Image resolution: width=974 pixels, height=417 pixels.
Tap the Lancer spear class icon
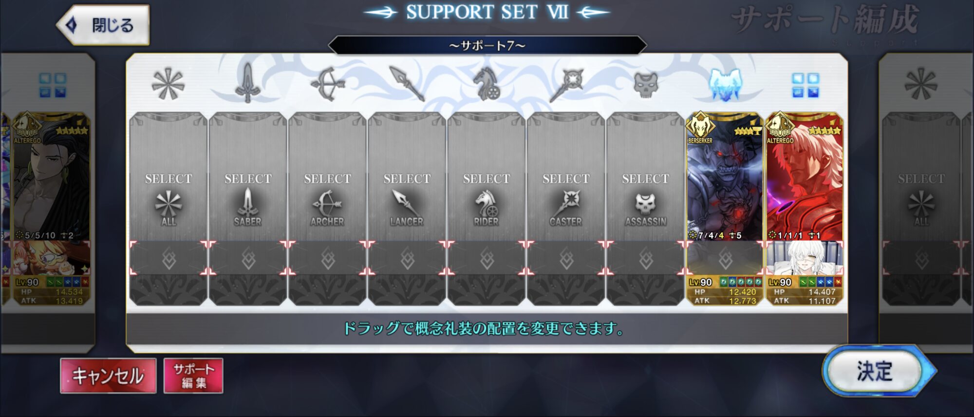[407, 84]
